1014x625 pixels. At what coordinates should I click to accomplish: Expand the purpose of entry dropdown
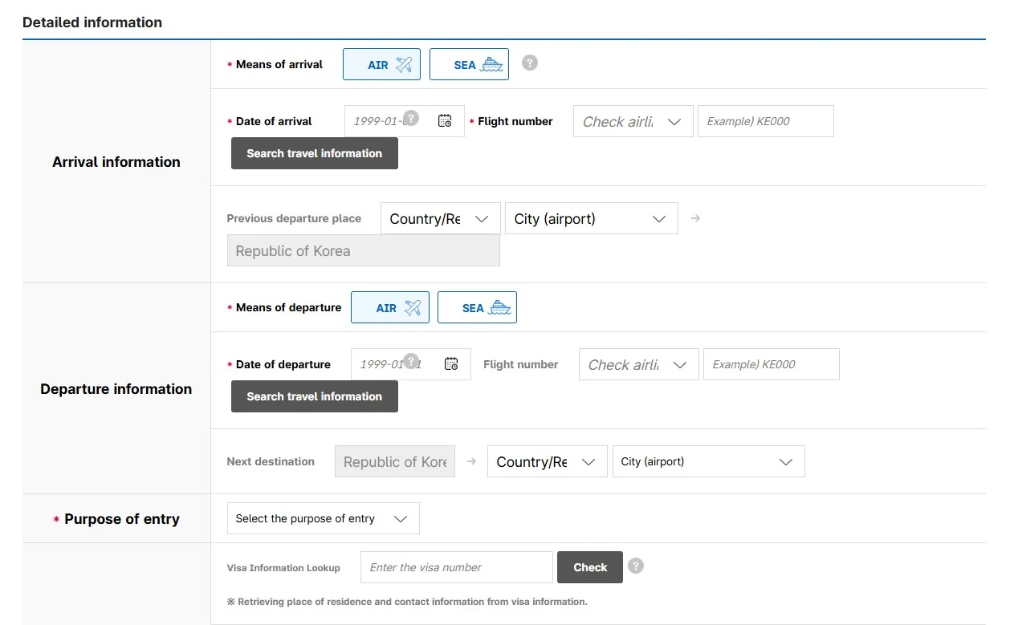pyautogui.click(x=323, y=518)
